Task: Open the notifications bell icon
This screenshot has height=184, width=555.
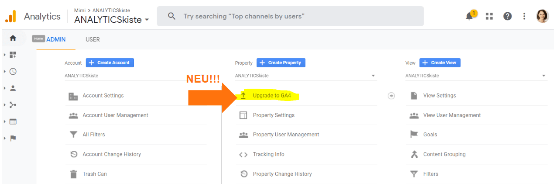Action: click(469, 16)
